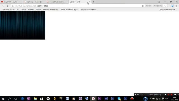The image size is (179, 101).
Task: Click the recorder toolbar magnifier icon
Action: [141, 95]
